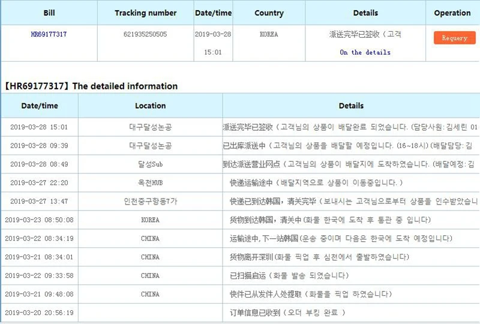The height and width of the screenshot is (324, 480).
Task: Click details text 运输途中,下一站韩国
Action: click(x=264, y=238)
